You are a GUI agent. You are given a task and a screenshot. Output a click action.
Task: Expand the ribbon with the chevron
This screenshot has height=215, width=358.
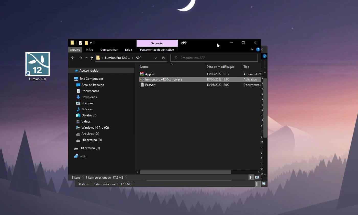coord(252,49)
